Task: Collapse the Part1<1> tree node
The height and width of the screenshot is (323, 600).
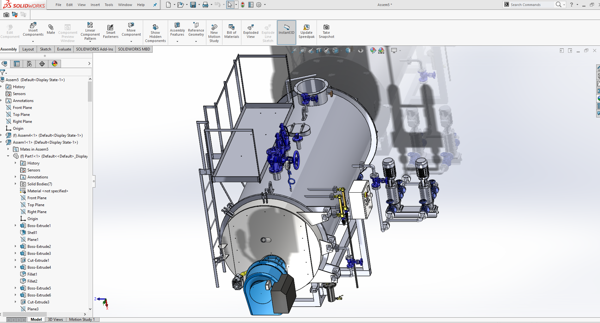Action: pos(8,156)
